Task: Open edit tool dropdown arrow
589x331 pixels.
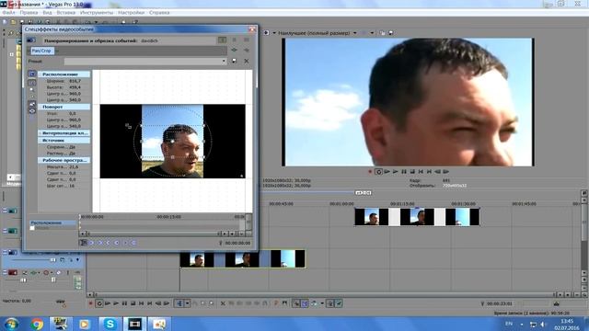Action: tap(187, 303)
